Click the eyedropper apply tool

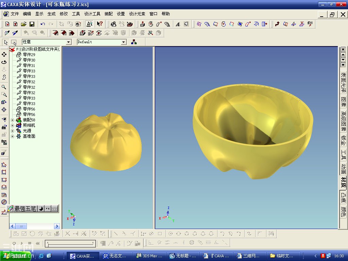15,33
